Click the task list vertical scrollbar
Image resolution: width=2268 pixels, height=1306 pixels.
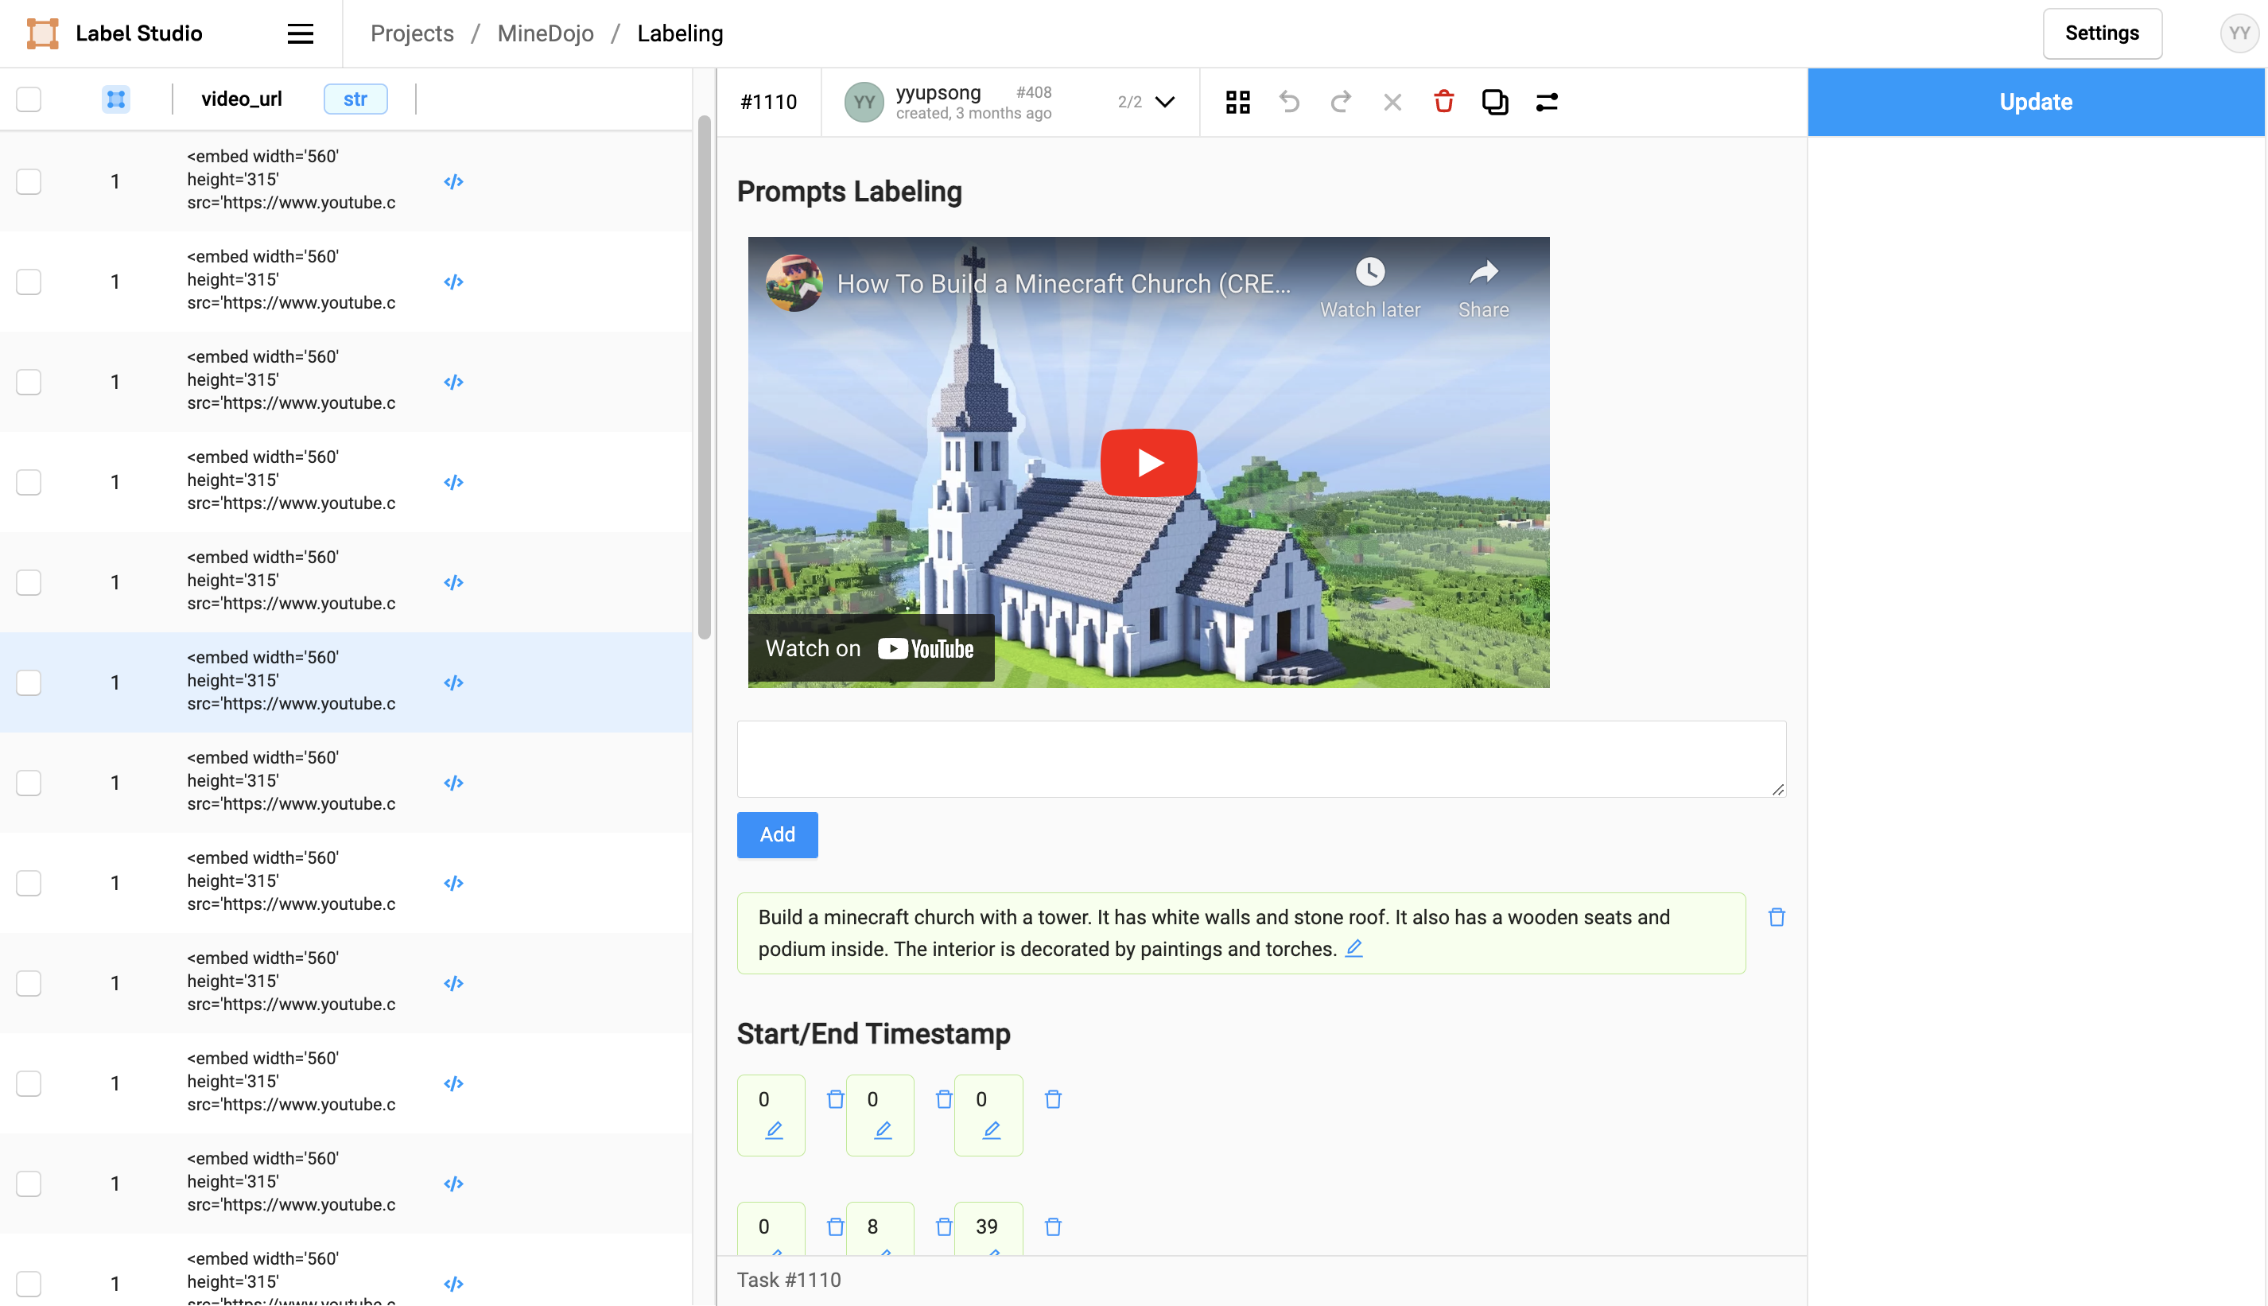[704, 377]
